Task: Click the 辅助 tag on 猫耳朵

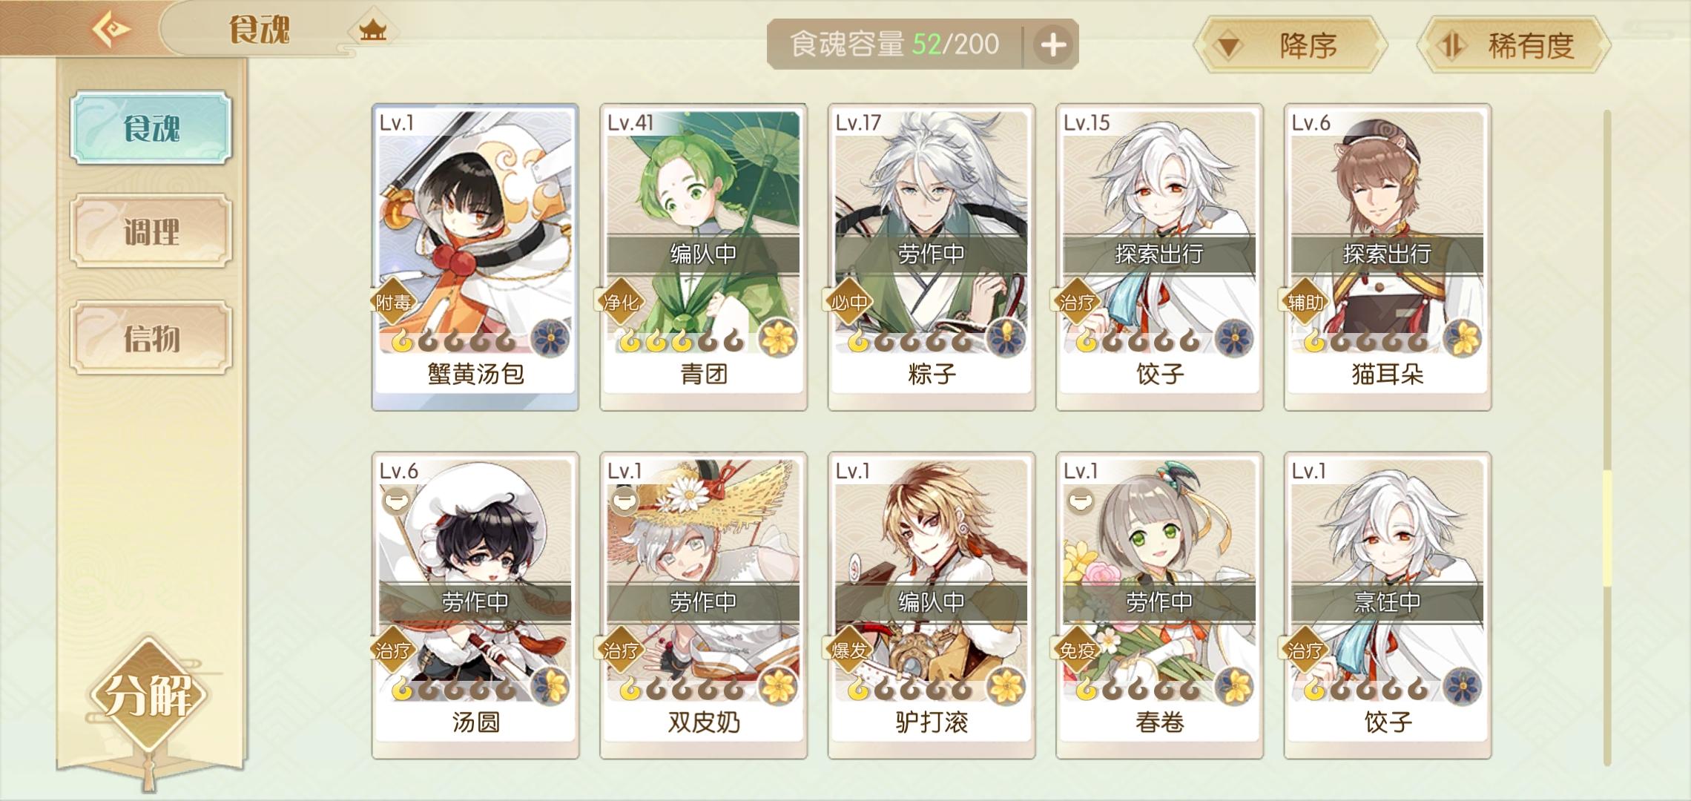Action: click(1305, 302)
